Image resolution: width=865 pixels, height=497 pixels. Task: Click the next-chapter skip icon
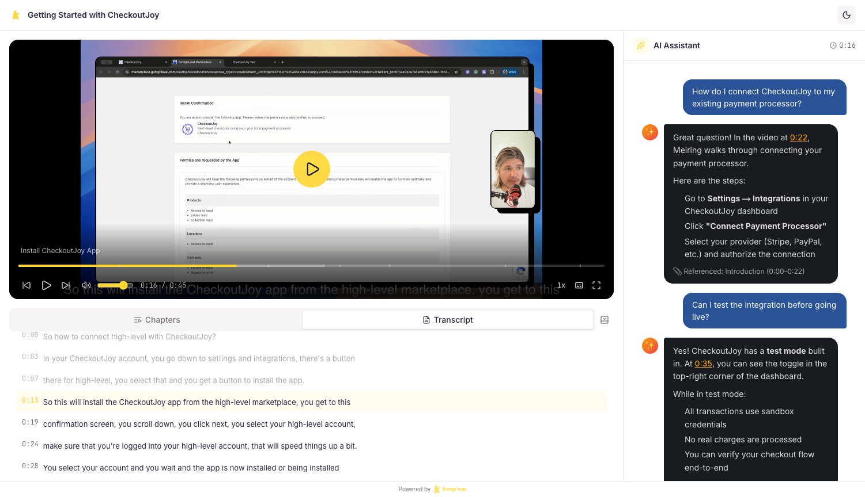click(66, 285)
